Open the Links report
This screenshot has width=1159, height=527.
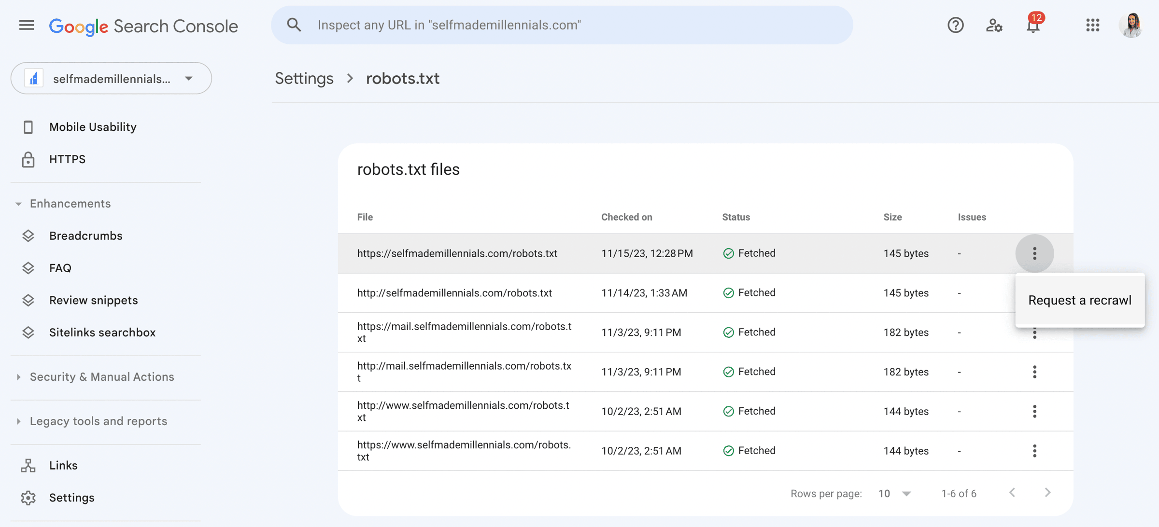coord(63,466)
